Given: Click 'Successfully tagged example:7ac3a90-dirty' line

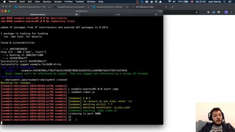Looking at the screenshot, I should pyautogui.click(x=31, y=65).
